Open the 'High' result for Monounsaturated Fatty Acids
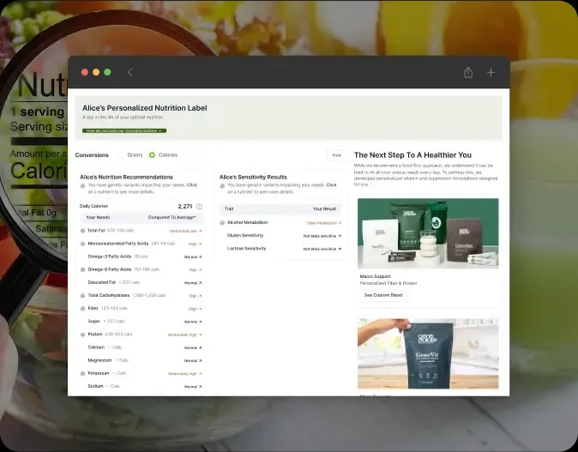 (195, 244)
